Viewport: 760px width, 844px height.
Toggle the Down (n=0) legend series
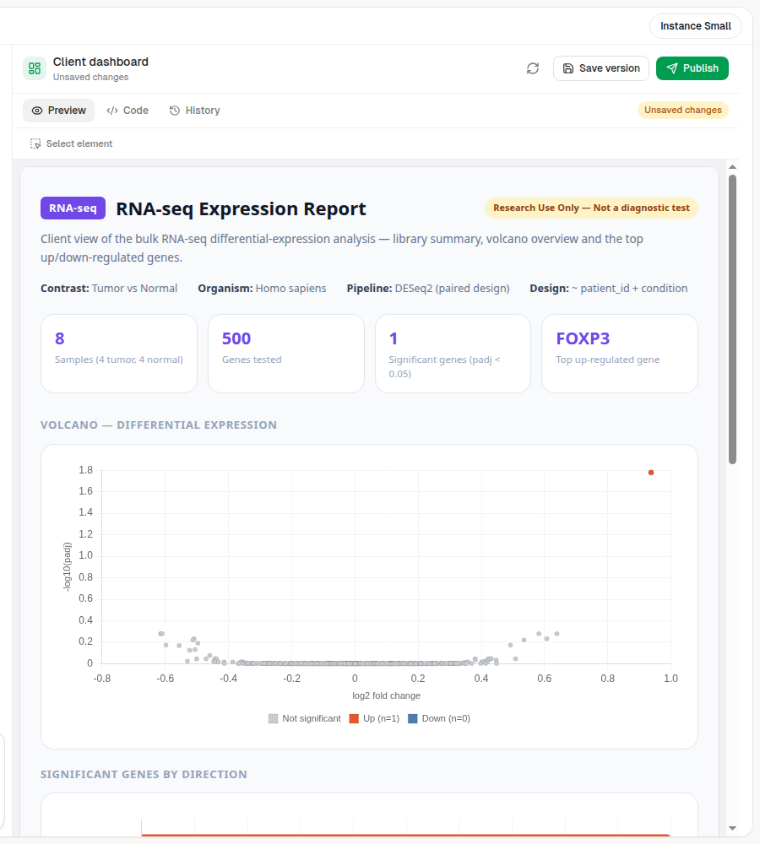(439, 718)
